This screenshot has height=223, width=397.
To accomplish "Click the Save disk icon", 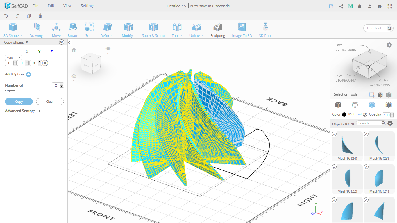I will tap(331, 6).
